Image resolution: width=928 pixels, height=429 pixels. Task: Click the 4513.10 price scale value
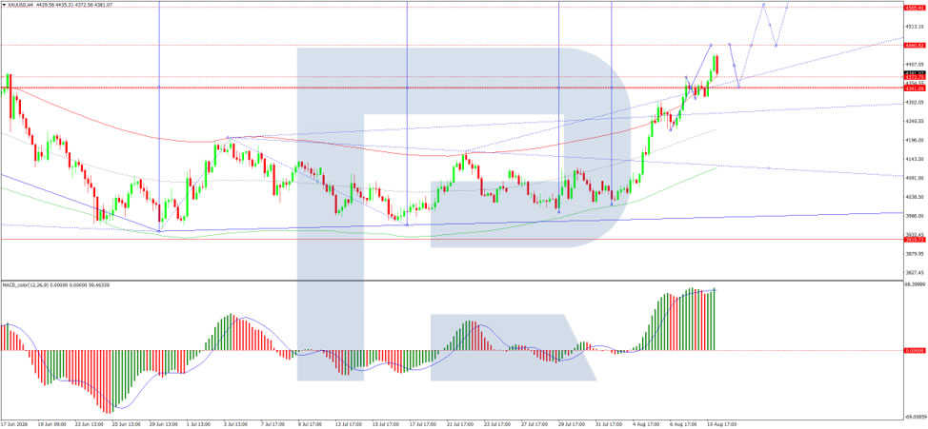click(x=915, y=26)
